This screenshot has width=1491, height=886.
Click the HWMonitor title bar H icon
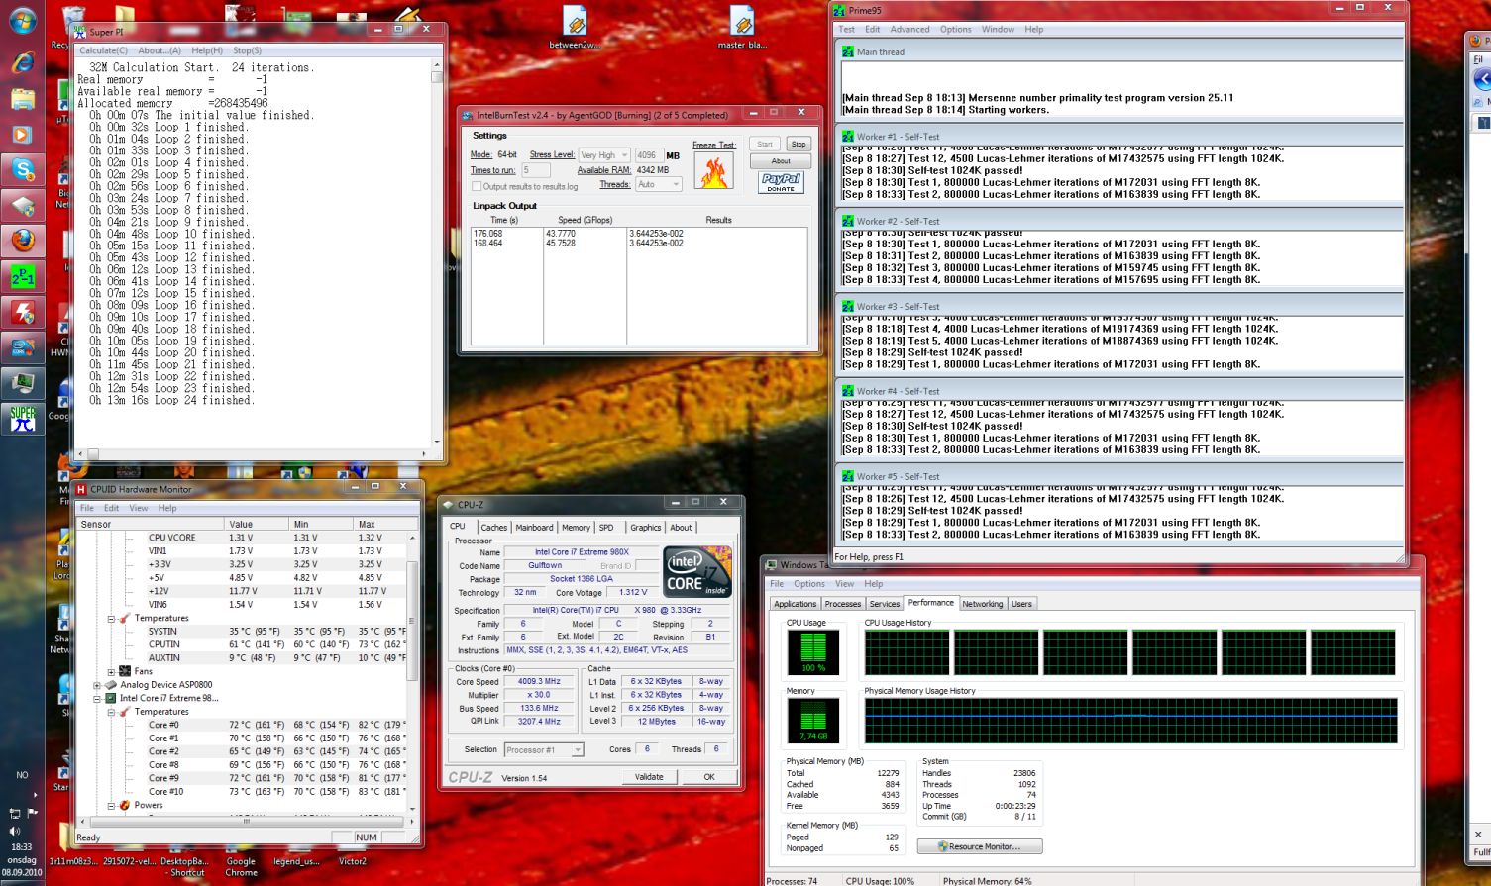coord(82,489)
